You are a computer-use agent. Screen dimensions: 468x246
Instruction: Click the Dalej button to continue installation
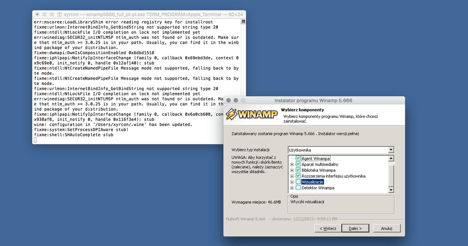click(355, 228)
